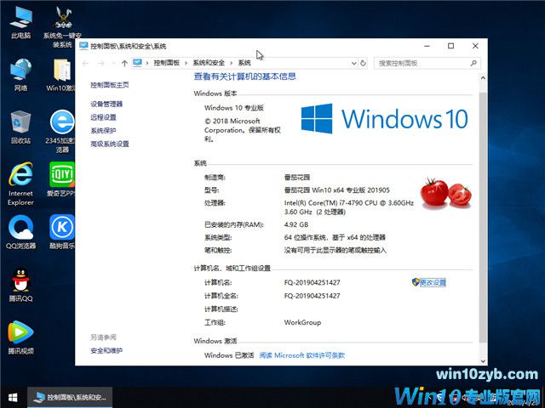Open 高级系统设置 link
The width and height of the screenshot is (545, 408).
tap(110, 144)
